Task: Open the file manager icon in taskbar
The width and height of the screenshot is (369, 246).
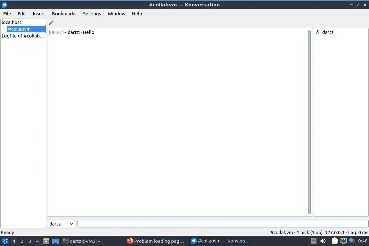Action: click(x=46, y=241)
